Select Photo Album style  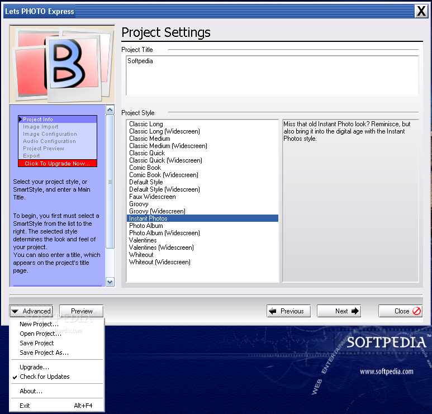pyautogui.click(x=202, y=226)
